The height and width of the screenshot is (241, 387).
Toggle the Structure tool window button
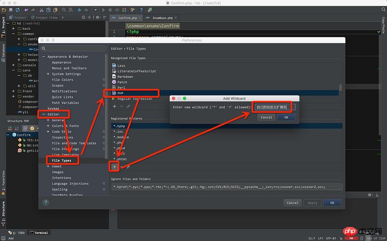3,213
